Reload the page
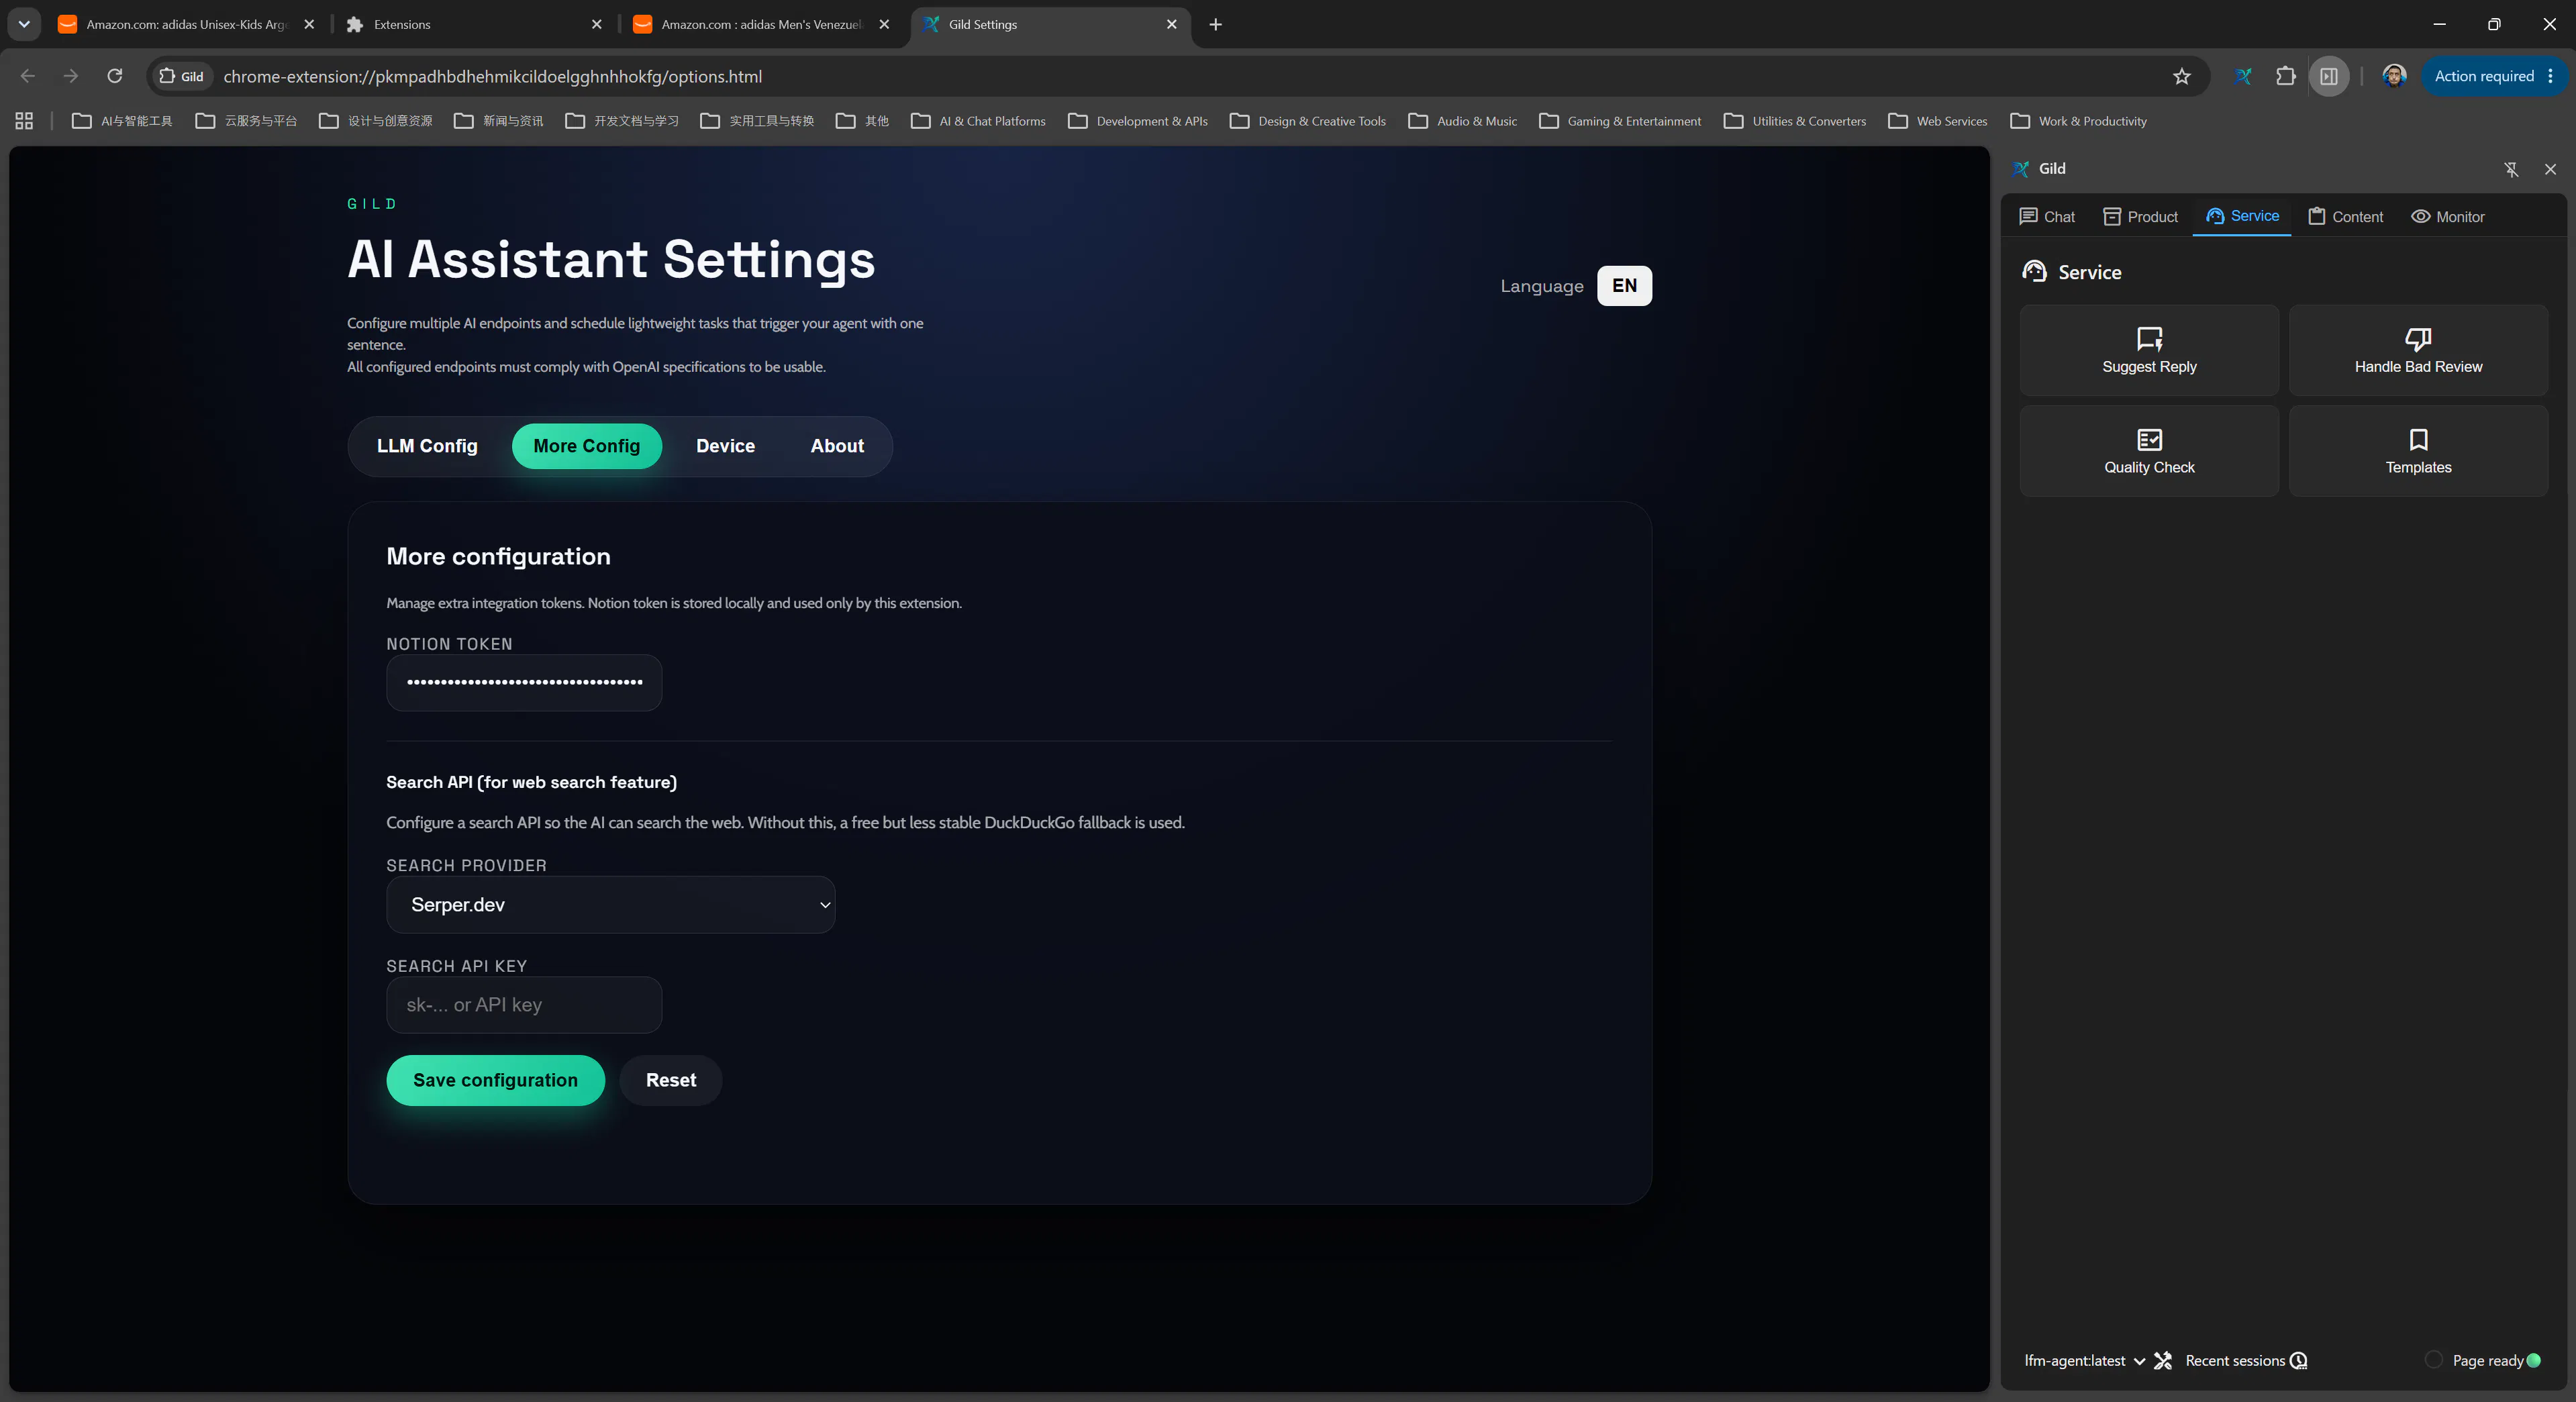Image resolution: width=2576 pixels, height=1402 pixels. 115,76
